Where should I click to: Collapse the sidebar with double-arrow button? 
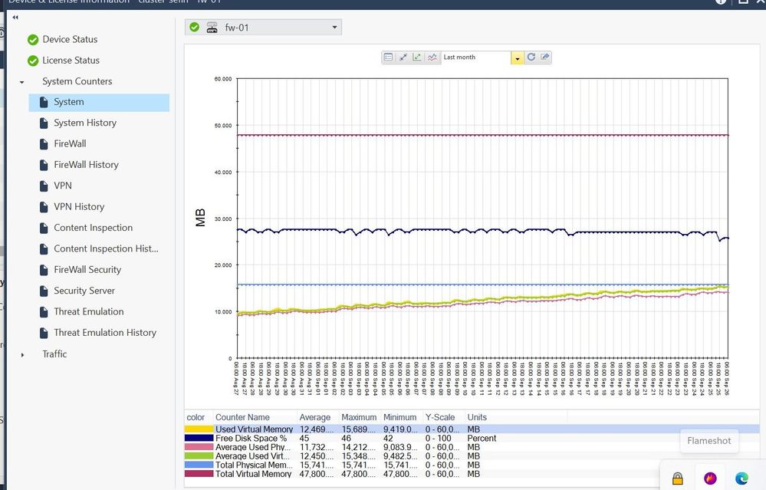tap(15, 17)
